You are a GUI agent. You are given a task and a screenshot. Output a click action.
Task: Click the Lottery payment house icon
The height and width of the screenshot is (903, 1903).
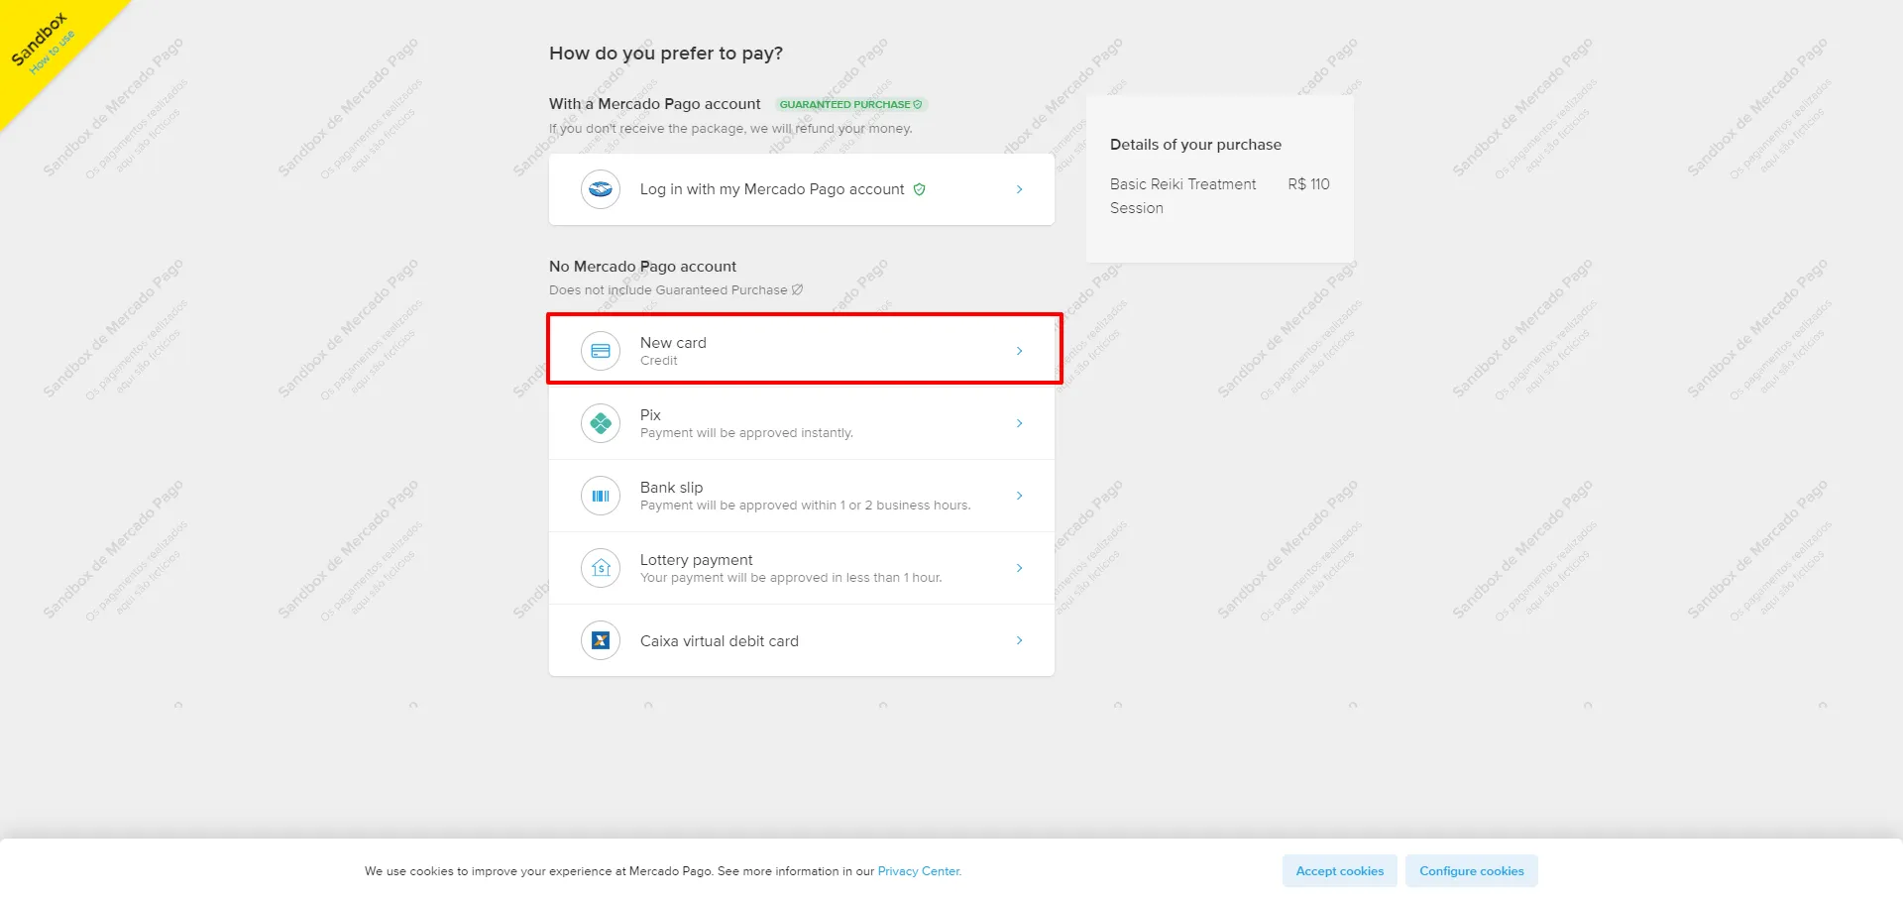pos(601,568)
